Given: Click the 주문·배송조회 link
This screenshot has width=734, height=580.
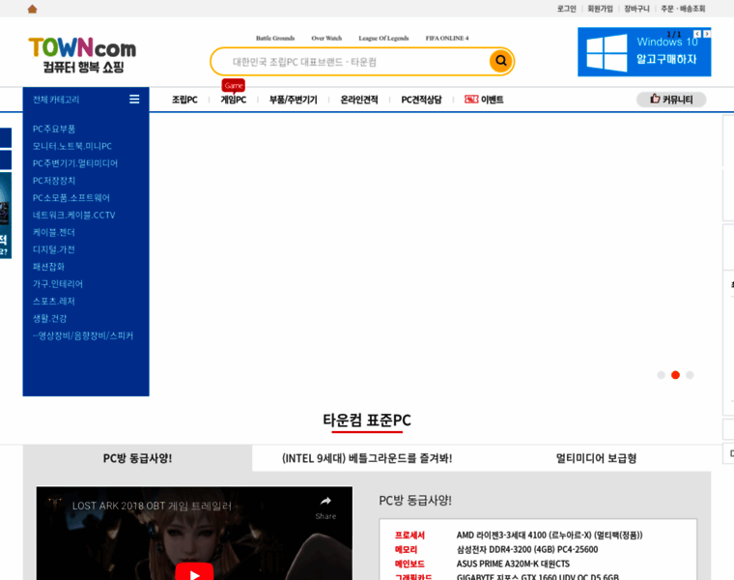Looking at the screenshot, I should tap(683, 9).
